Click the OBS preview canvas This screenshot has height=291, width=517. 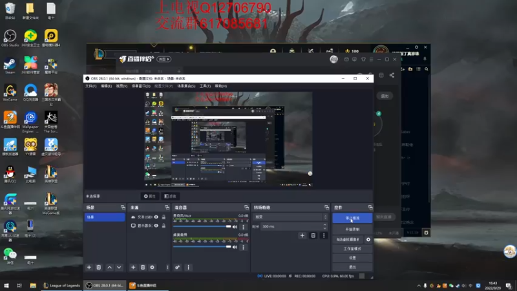tap(228, 139)
